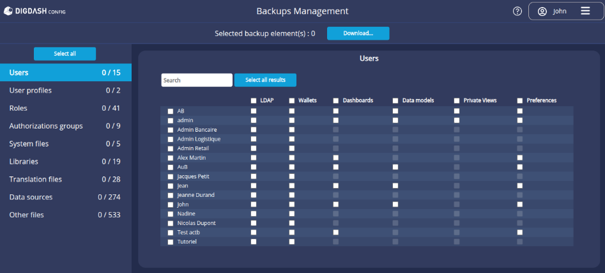Check LDAP checkbox in AB row

[254, 111]
